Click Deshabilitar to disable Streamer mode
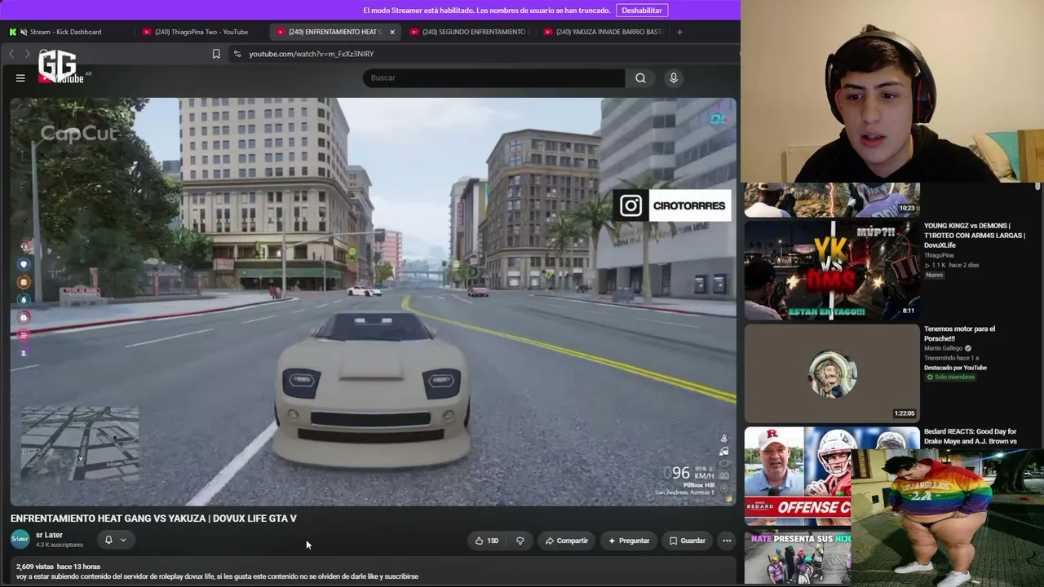The height and width of the screenshot is (587, 1044). tap(642, 11)
